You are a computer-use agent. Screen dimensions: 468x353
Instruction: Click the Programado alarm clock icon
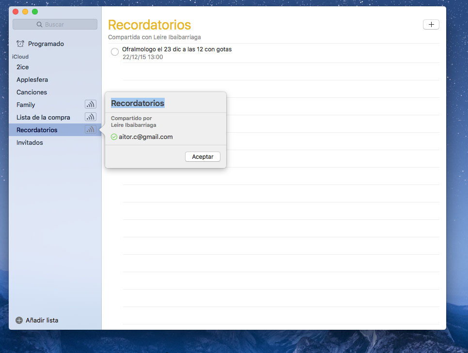coord(20,44)
